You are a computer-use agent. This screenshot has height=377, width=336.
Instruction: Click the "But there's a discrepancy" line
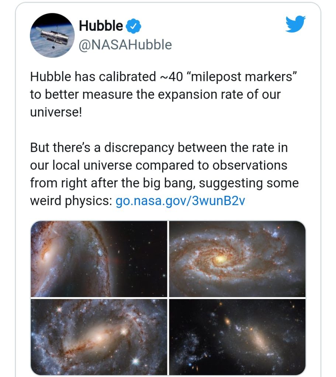(103, 148)
